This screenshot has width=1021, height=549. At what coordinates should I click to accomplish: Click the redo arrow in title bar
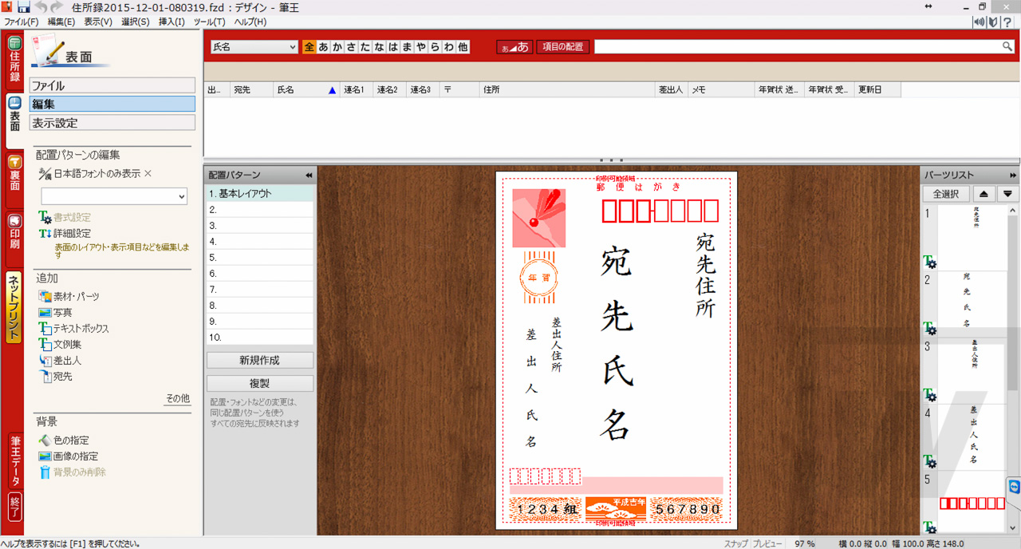(57, 7)
